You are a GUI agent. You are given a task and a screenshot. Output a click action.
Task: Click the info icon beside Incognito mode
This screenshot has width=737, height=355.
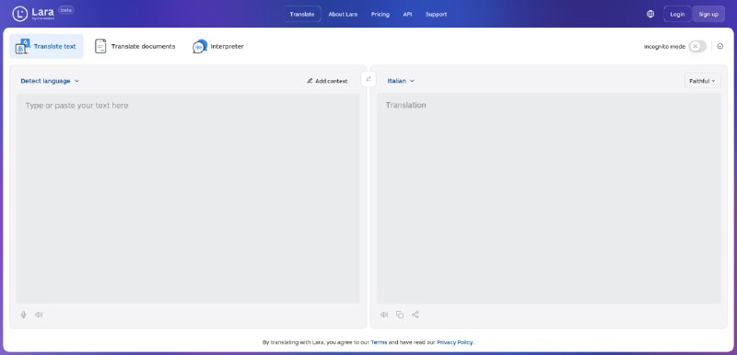click(x=720, y=46)
